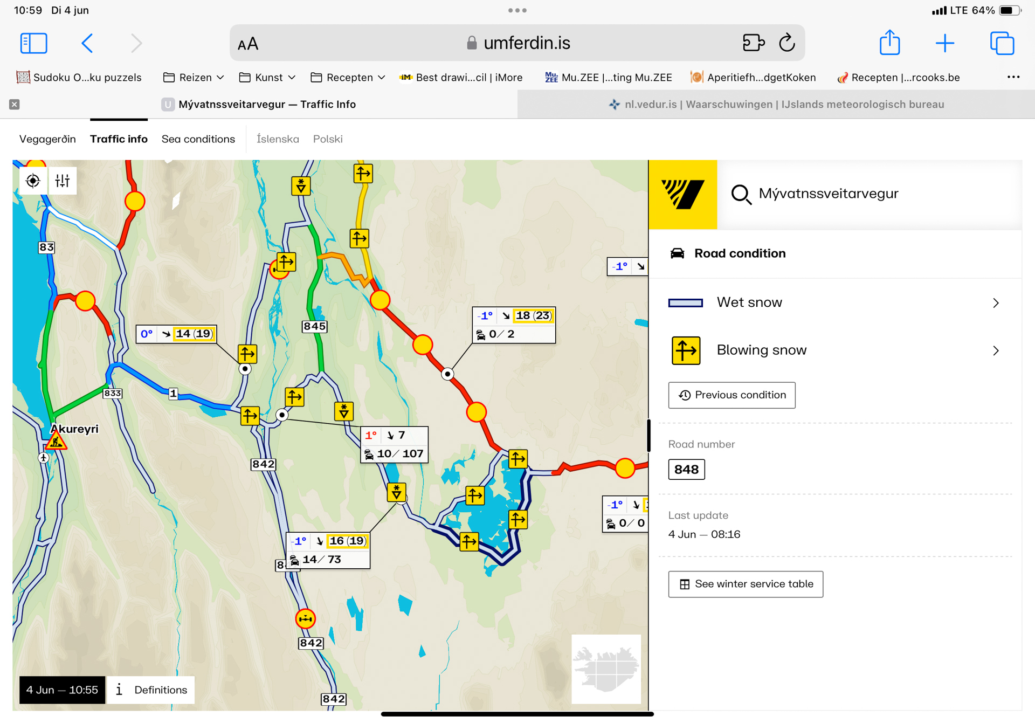The width and height of the screenshot is (1035, 723).
Task: Open the map filter sliders icon
Action: pos(63,181)
